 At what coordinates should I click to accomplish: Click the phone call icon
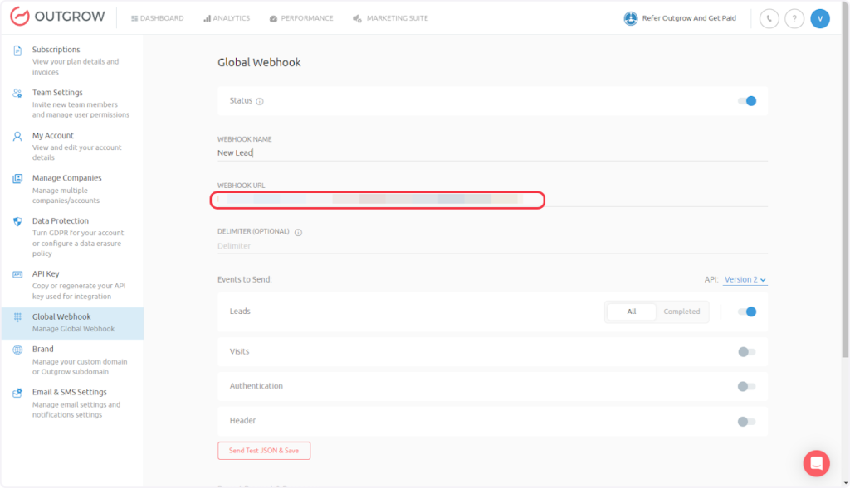tap(769, 18)
